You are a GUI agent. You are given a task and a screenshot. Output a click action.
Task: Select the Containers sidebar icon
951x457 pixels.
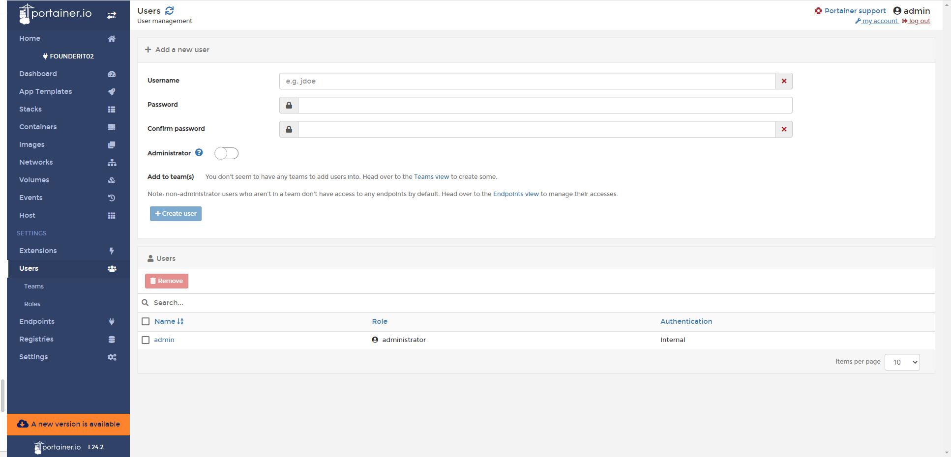click(112, 127)
